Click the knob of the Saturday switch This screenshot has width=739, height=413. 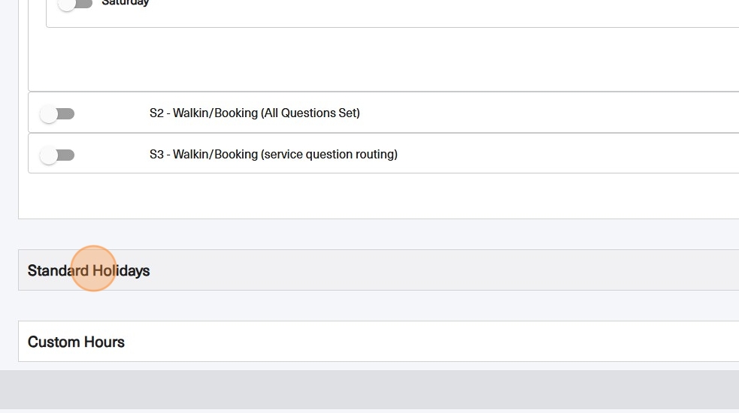click(x=67, y=4)
